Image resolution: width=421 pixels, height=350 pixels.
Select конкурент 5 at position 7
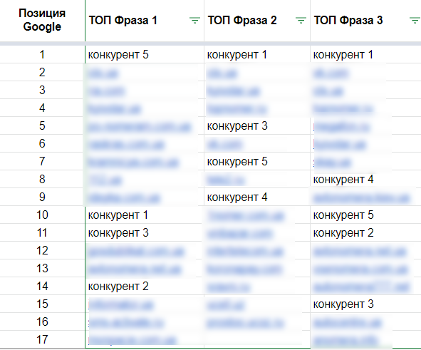[237, 162]
